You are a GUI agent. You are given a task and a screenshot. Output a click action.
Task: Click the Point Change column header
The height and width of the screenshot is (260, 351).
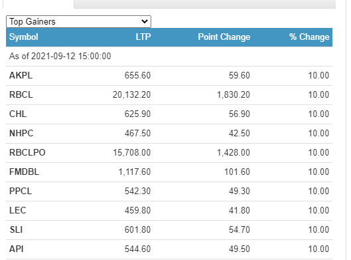[224, 37]
